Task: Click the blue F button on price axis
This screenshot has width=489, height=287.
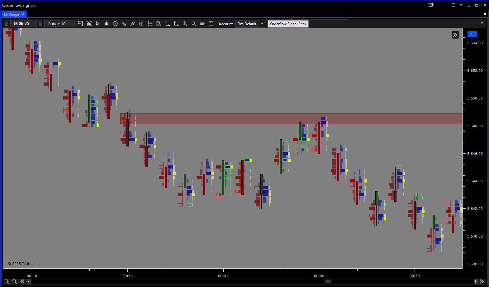Action: tap(472, 34)
